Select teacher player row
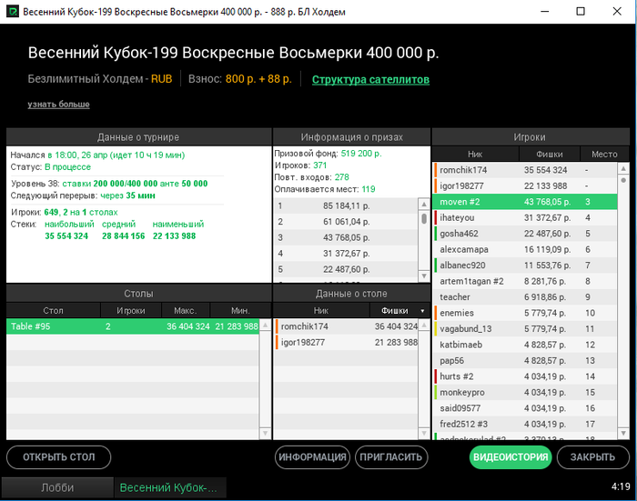The width and height of the screenshot is (637, 501). click(x=525, y=296)
